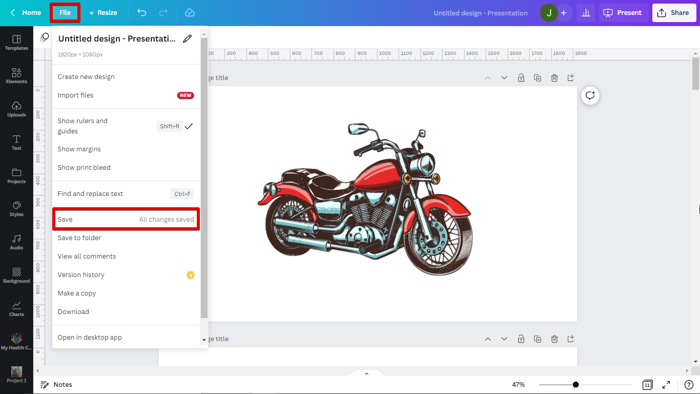Open the Elements panel in sidebar
700x394 pixels.
coord(16,75)
